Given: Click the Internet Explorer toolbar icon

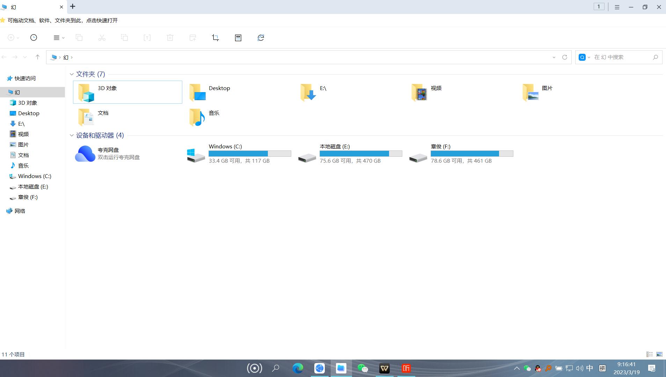Looking at the screenshot, I should click(x=261, y=38).
